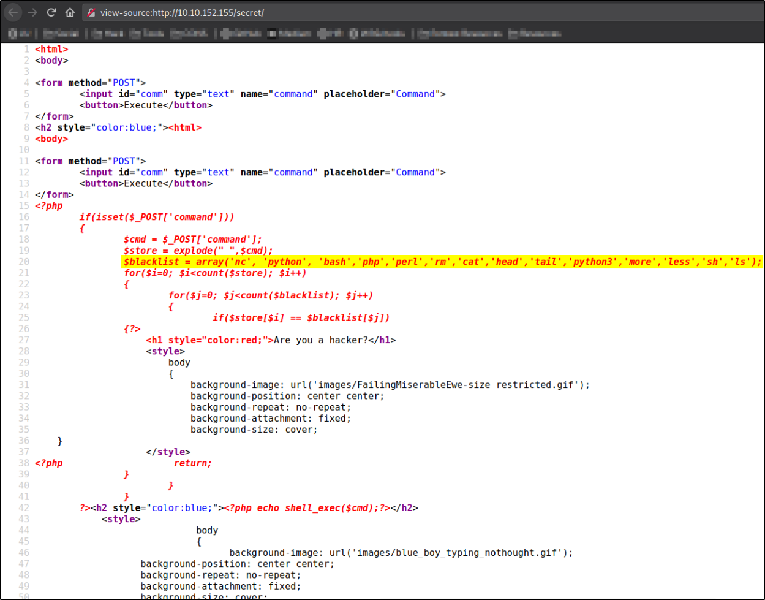Click the <form method="POST"> on line 11
This screenshot has height=600, width=765.
(x=90, y=161)
